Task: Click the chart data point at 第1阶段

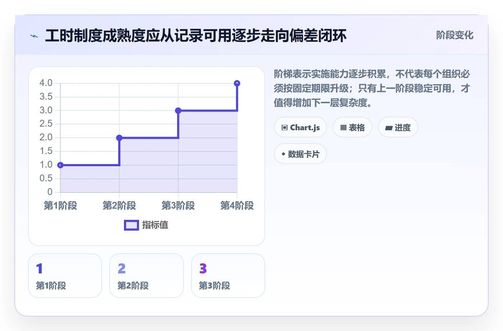Action: [60, 165]
